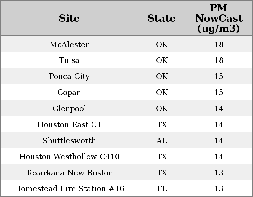Select the Texarkana New Boston row
253x197 pixels.
(69, 173)
